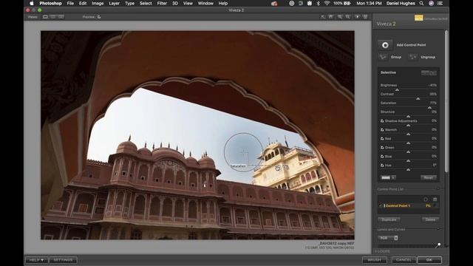Select the single image view icon
Screen dimensions: 473x266
click(x=45, y=17)
